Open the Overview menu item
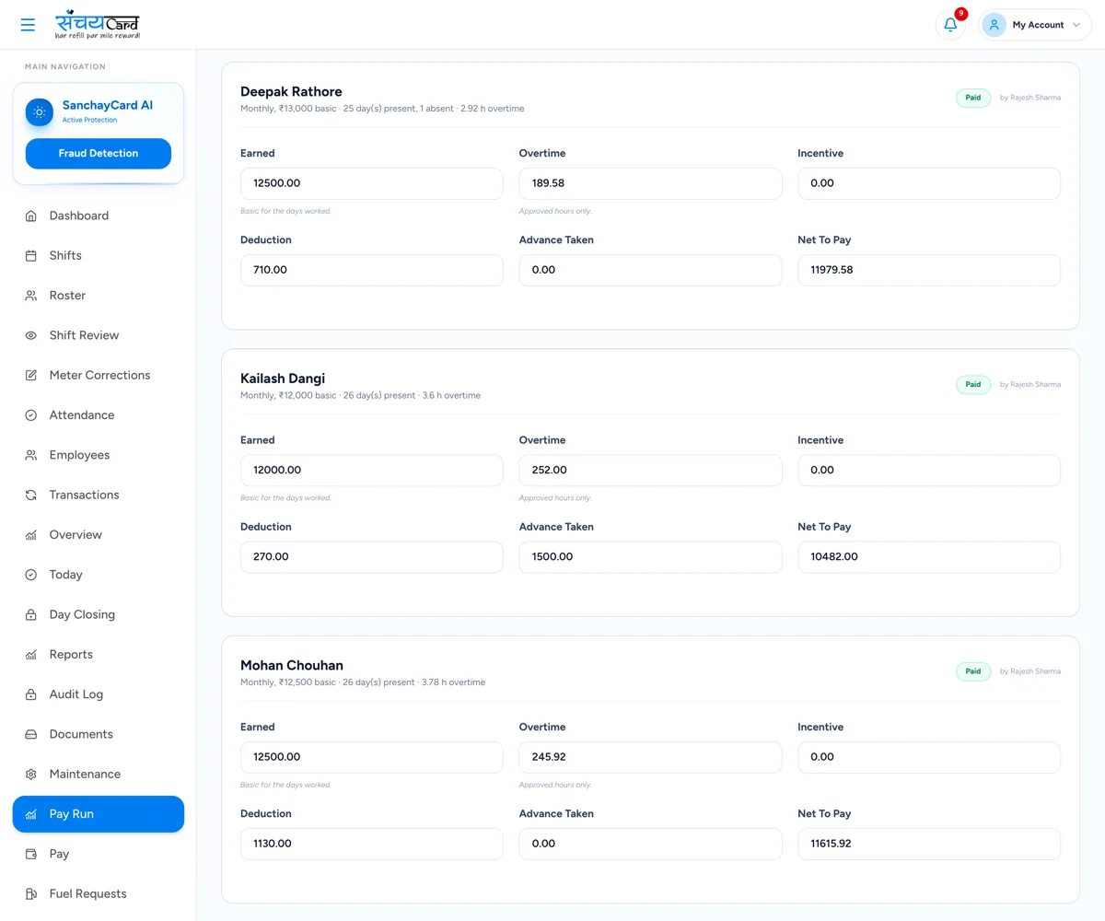The height and width of the screenshot is (921, 1105). pos(99,535)
